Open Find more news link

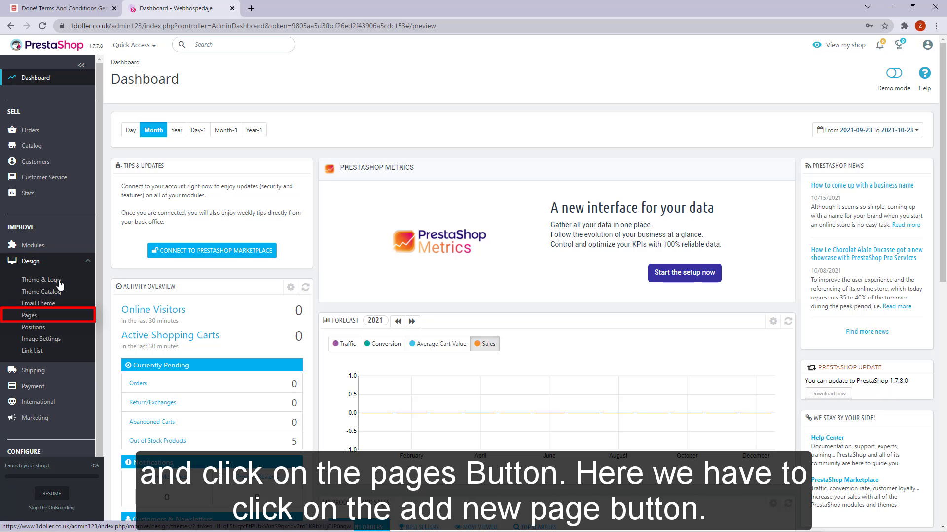(x=867, y=332)
